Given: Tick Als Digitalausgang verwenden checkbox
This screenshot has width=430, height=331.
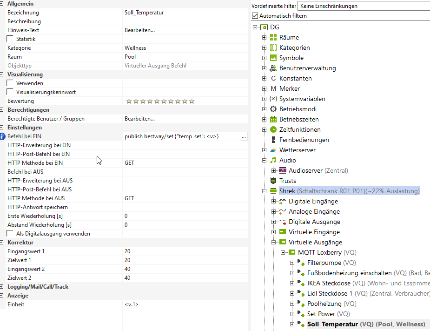Looking at the screenshot, I should tap(10, 234).
